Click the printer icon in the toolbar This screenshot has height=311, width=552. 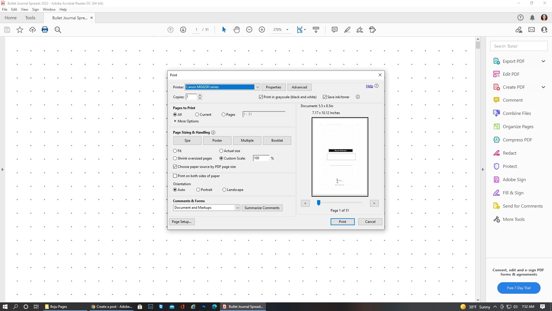point(45,30)
